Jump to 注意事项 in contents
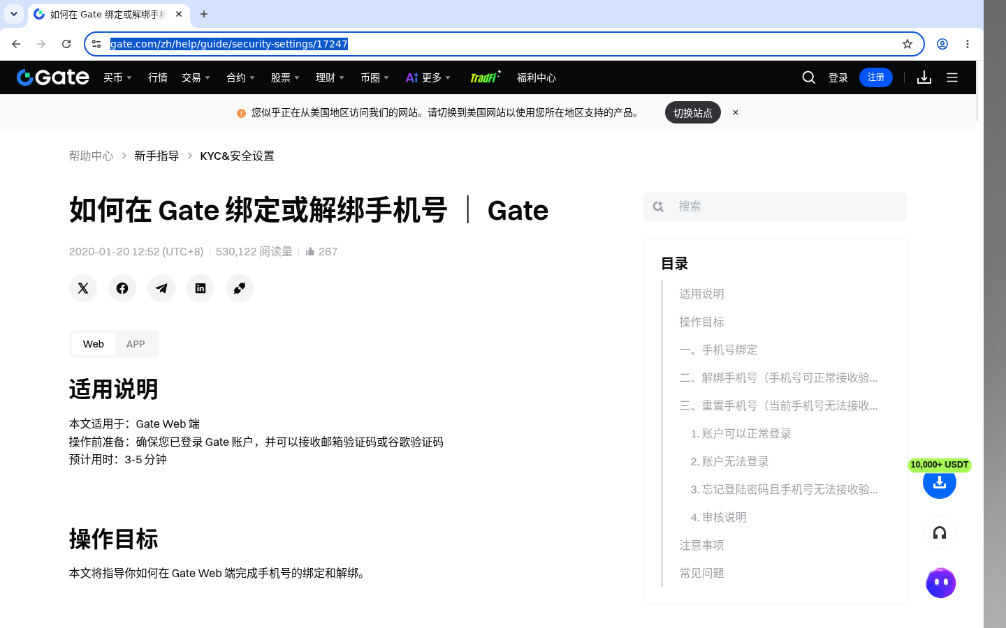1006x628 pixels. pyautogui.click(x=701, y=545)
